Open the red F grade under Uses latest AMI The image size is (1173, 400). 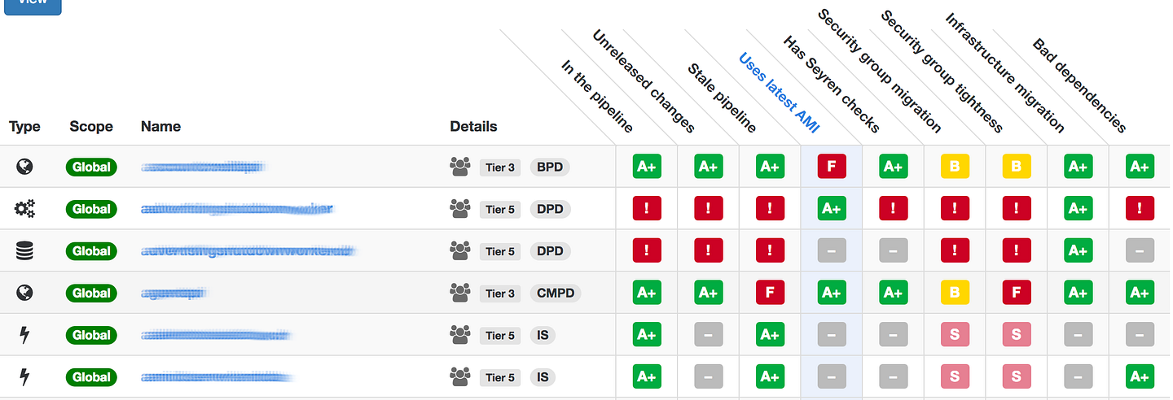pos(832,167)
